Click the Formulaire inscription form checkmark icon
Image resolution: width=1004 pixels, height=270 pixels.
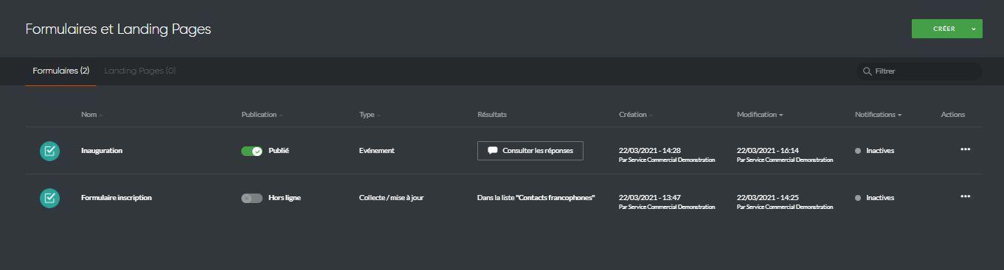pyautogui.click(x=49, y=198)
